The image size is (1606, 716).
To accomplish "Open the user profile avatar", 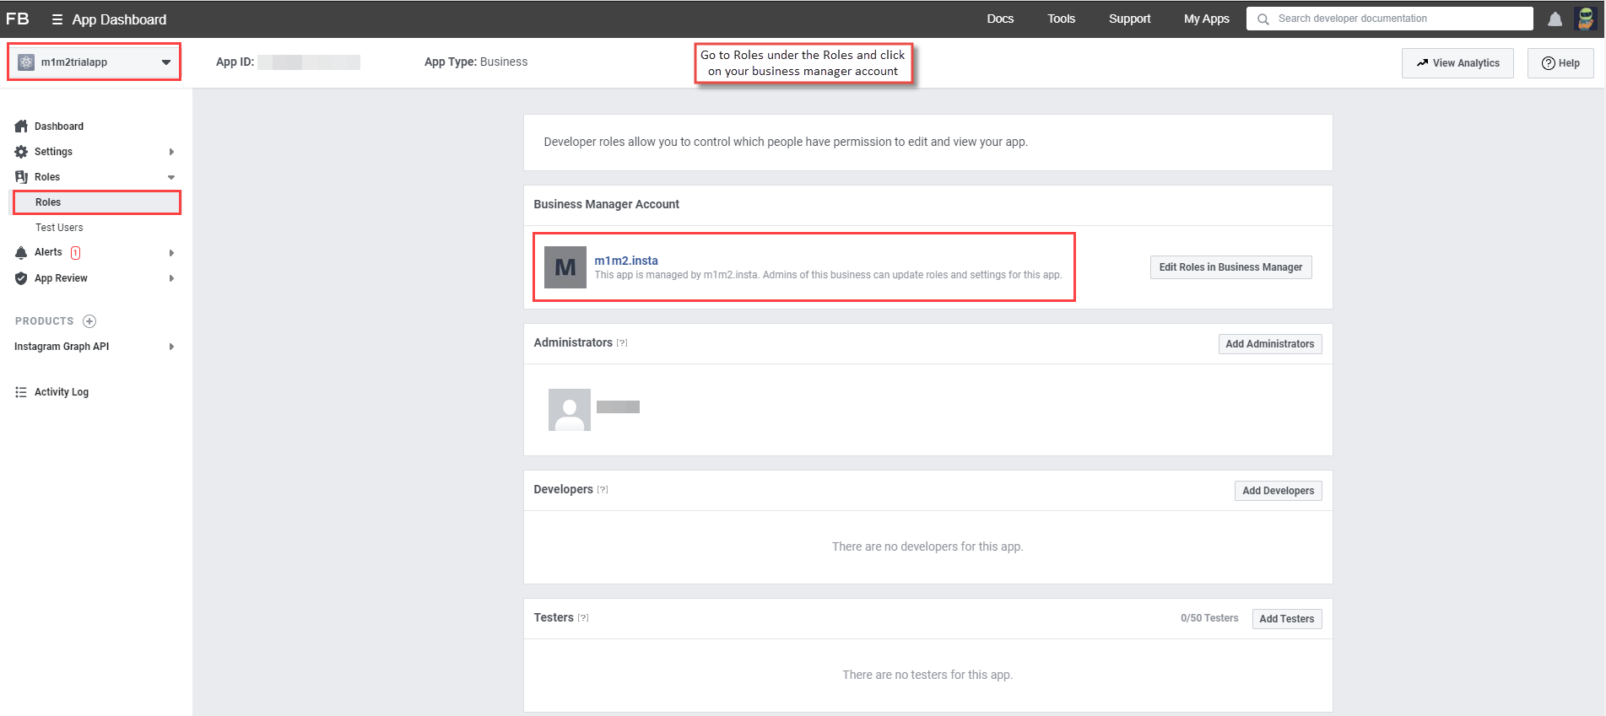I will 1585,19.
